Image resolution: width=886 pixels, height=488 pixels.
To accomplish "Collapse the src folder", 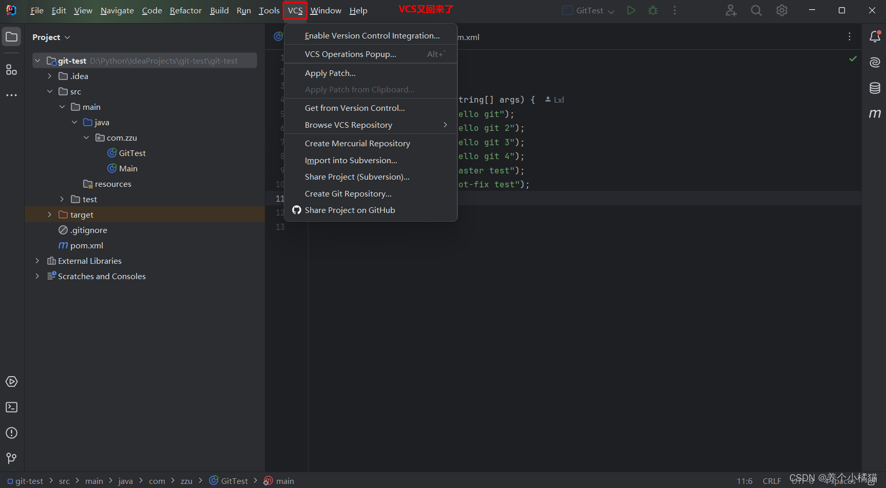I will point(50,91).
